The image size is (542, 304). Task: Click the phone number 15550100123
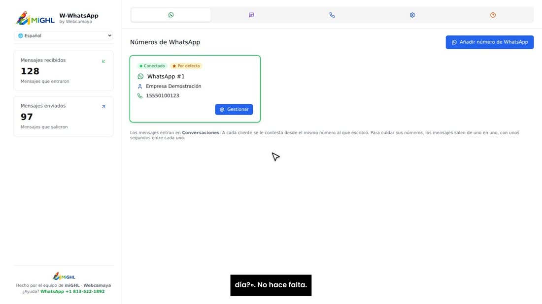point(163,95)
